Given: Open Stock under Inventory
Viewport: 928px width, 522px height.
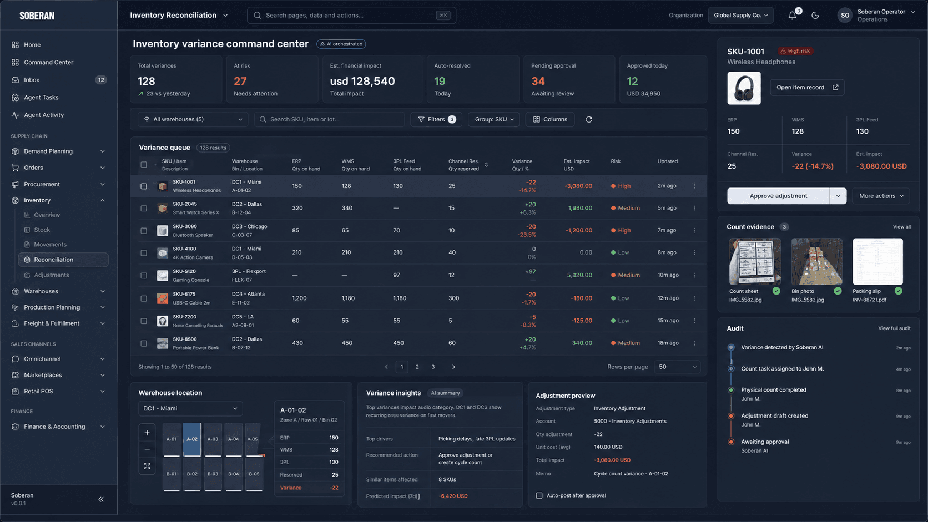Looking at the screenshot, I should point(42,230).
